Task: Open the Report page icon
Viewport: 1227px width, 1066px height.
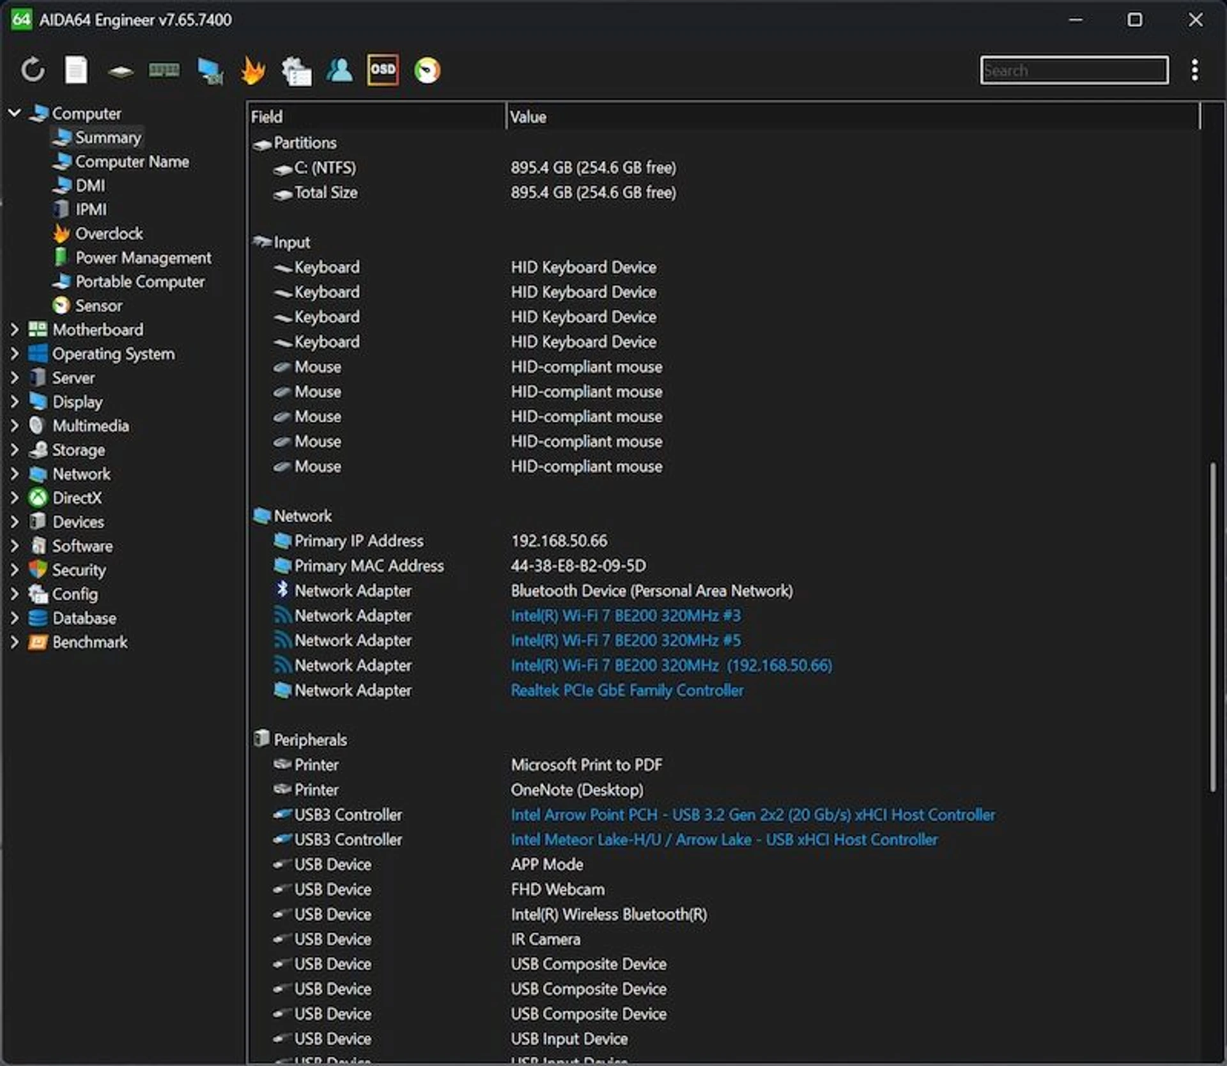Action: [76, 70]
